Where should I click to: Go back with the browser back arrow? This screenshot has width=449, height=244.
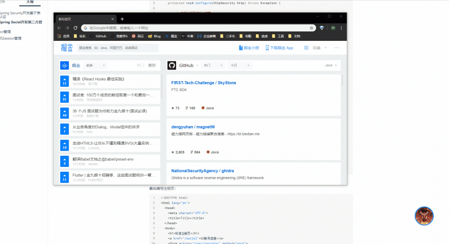(59, 28)
